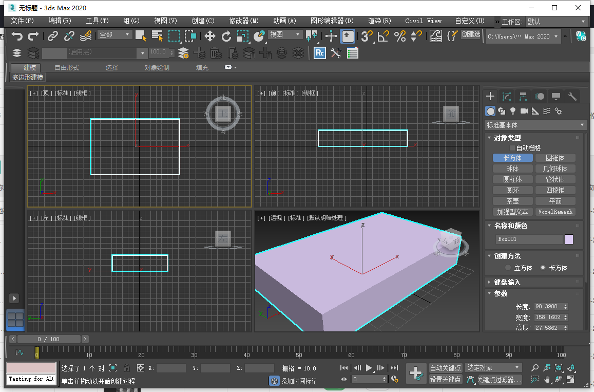Click the time slider showing 0 / 100
The height and width of the screenshot is (392, 594).
point(48,339)
